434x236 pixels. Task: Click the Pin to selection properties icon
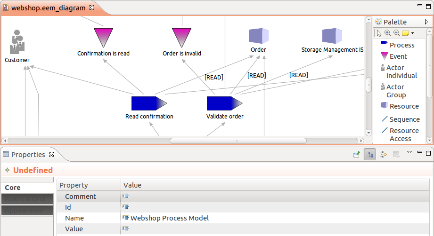click(x=357, y=154)
